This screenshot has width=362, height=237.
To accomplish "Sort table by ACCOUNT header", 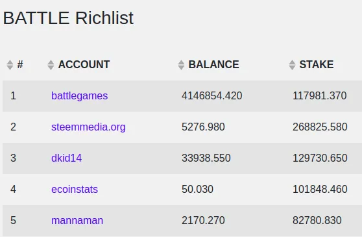I will [84, 64].
